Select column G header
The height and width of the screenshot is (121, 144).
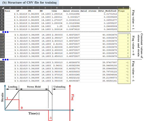[x=99, y=8]
